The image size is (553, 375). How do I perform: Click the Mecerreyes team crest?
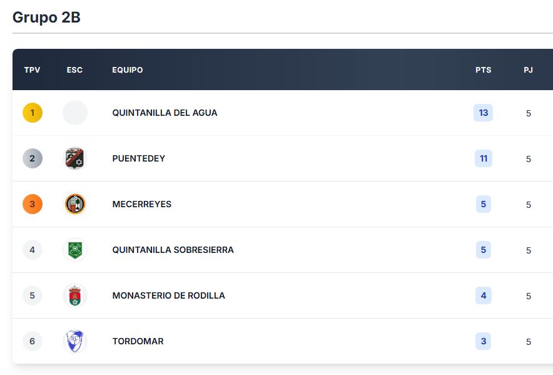click(x=75, y=204)
